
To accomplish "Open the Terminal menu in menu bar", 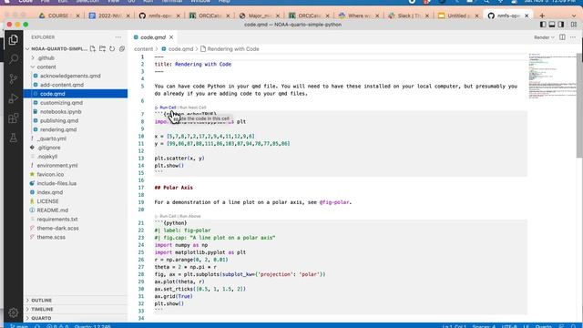I will 172,2.
